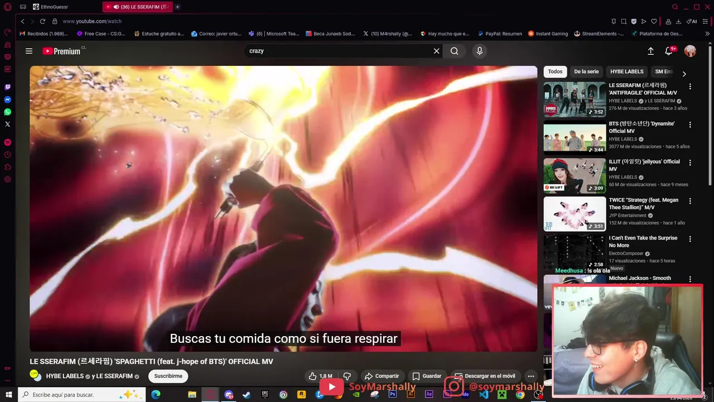The image size is (714, 402).
Task: Click the address bar www.youtube.com/watch
Action: pos(92,21)
